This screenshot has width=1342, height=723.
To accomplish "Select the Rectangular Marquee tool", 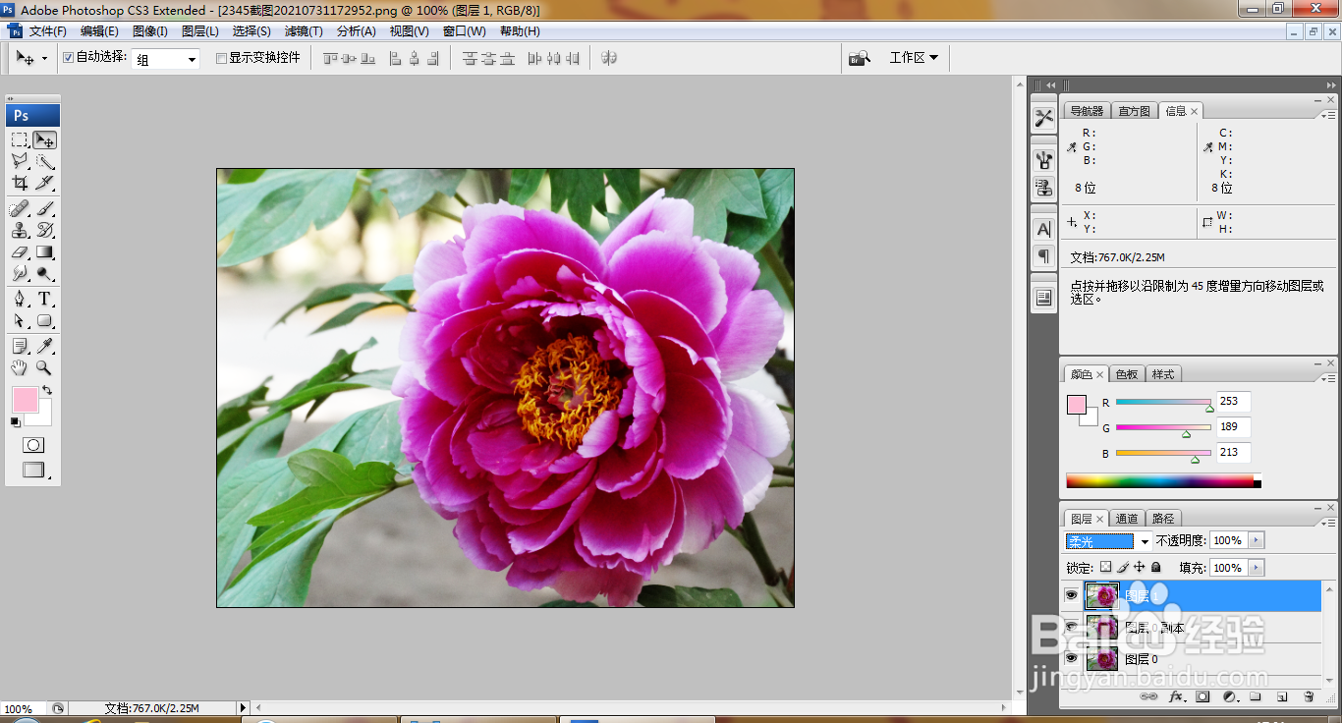I will coord(20,139).
